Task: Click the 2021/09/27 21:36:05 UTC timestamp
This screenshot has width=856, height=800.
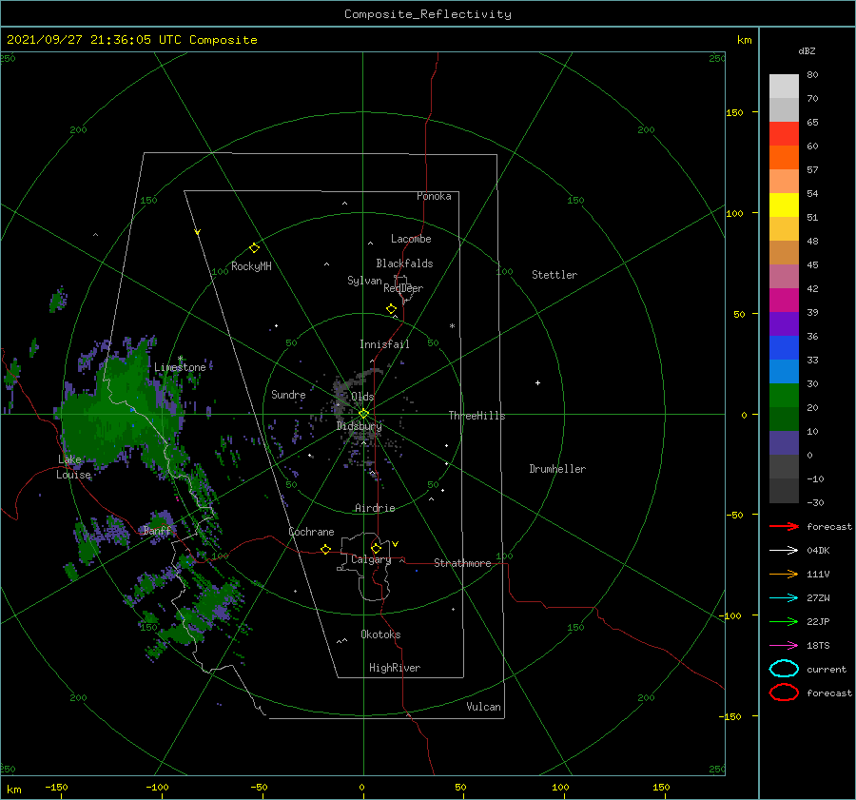Action: click(131, 40)
